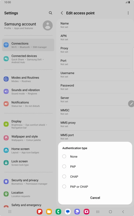Go back using the Edit access point arrow

click(x=62, y=13)
